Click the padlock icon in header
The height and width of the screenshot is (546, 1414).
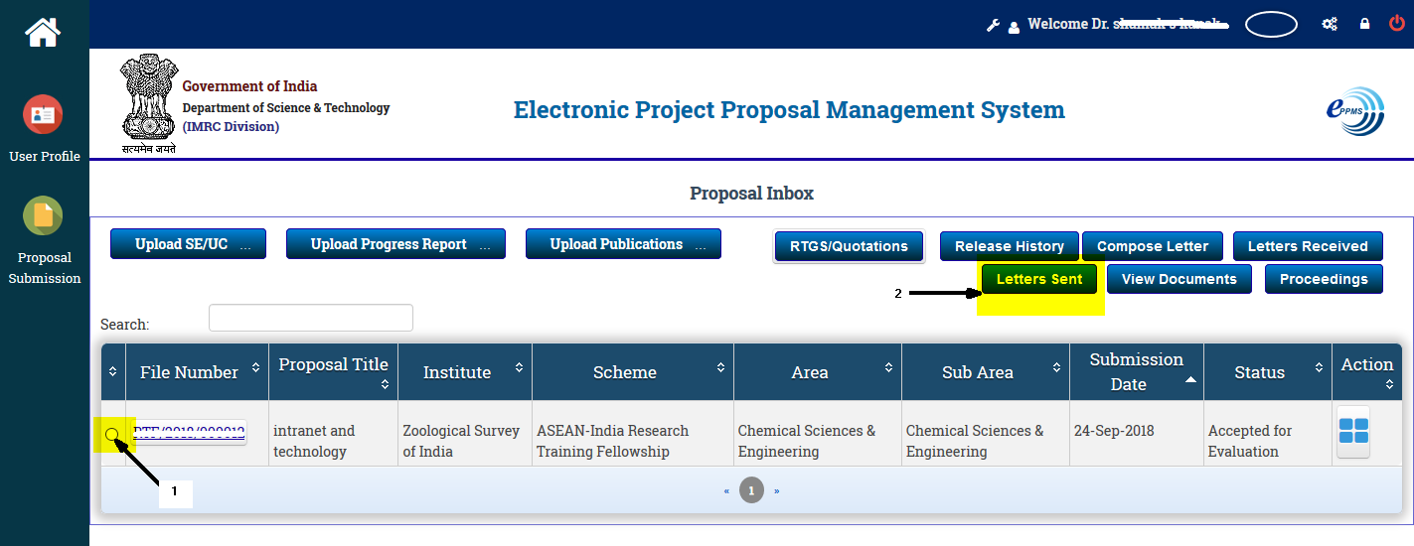[1364, 24]
